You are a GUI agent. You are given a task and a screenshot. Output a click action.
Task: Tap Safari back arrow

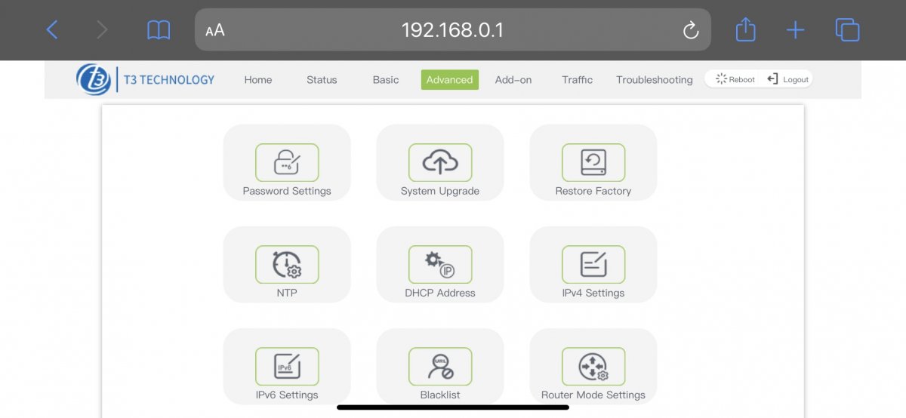click(x=51, y=30)
